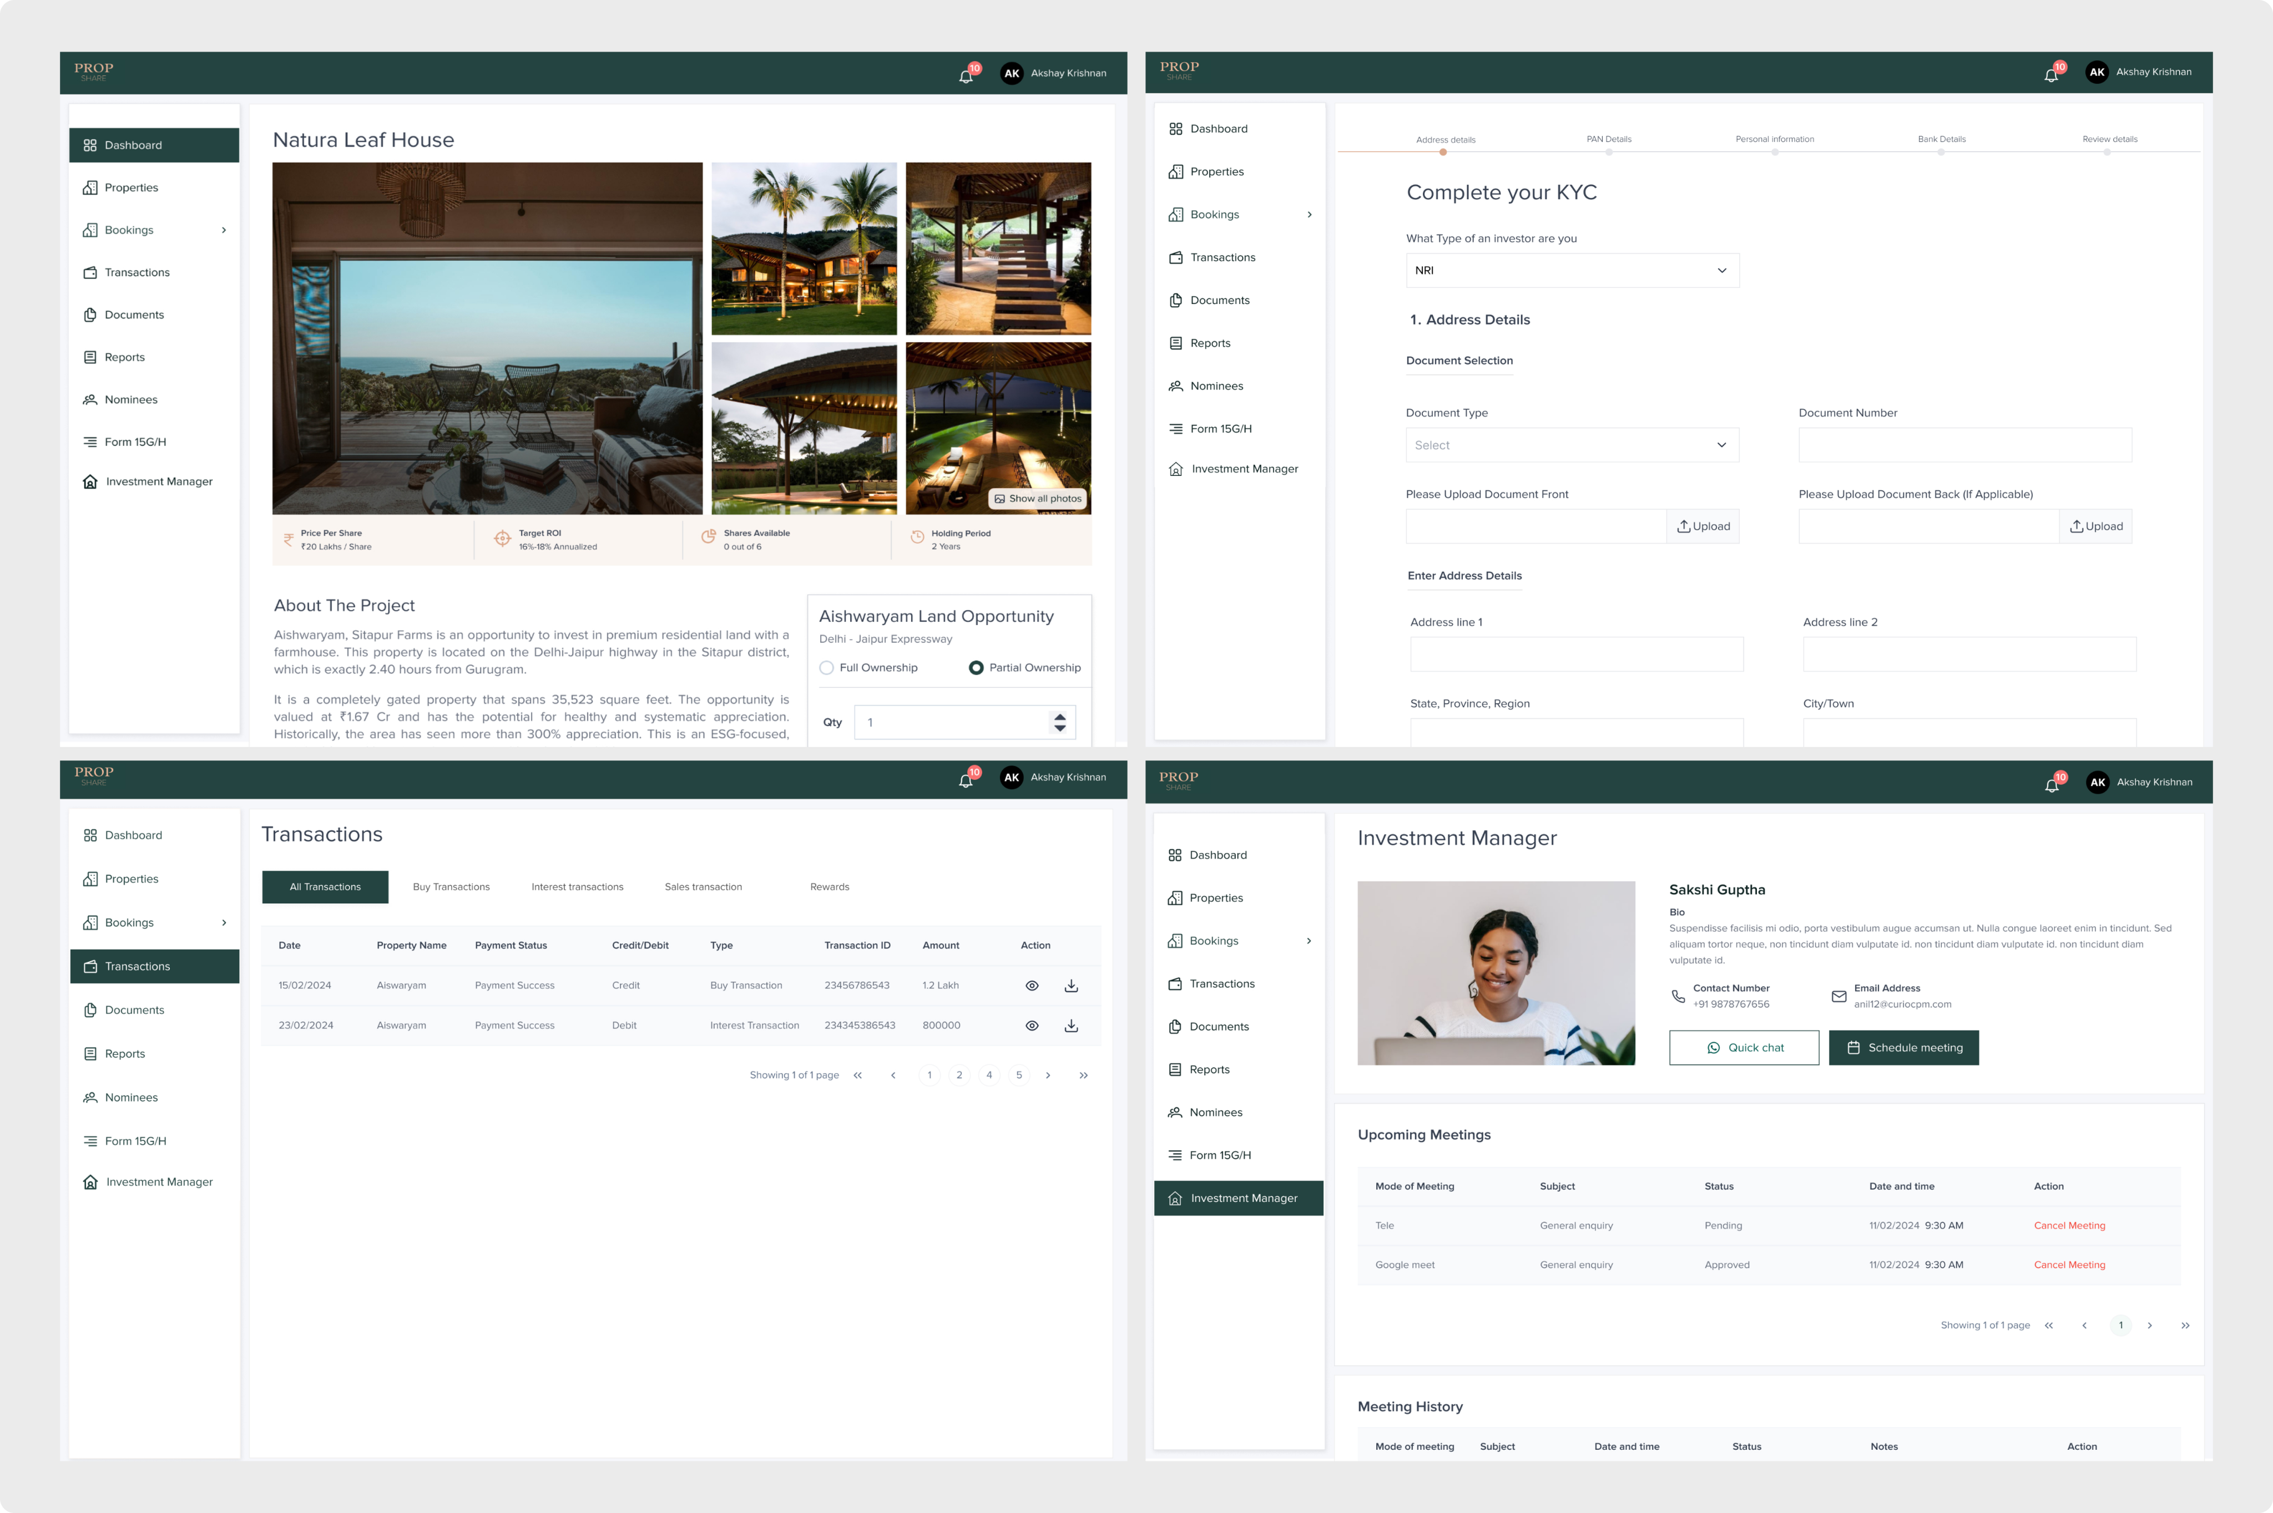
Task: Expand Bookings chevron in KYC page sidebar
Action: coord(1309,214)
